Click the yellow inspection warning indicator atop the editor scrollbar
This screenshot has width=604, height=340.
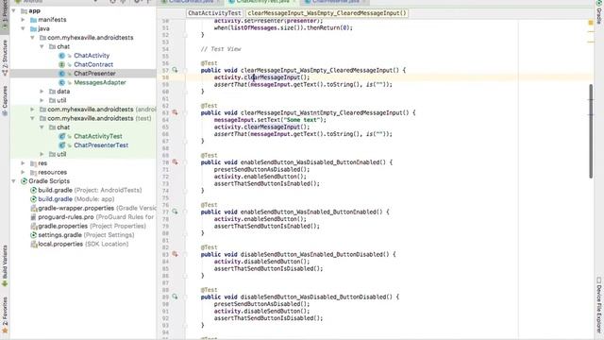(x=591, y=23)
